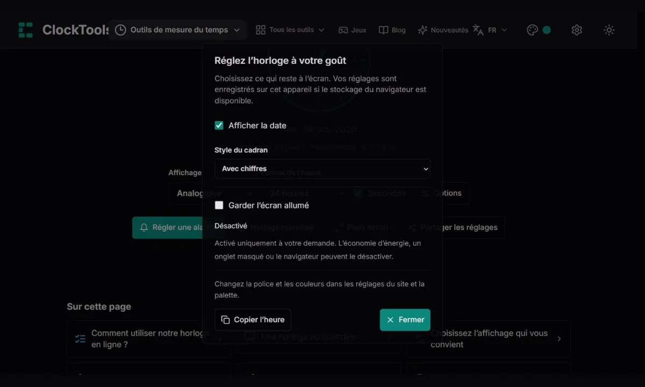Viewport: 645px width, 387px height.
Task: Open site settings gear icon
Action: (x=577, y=30)
